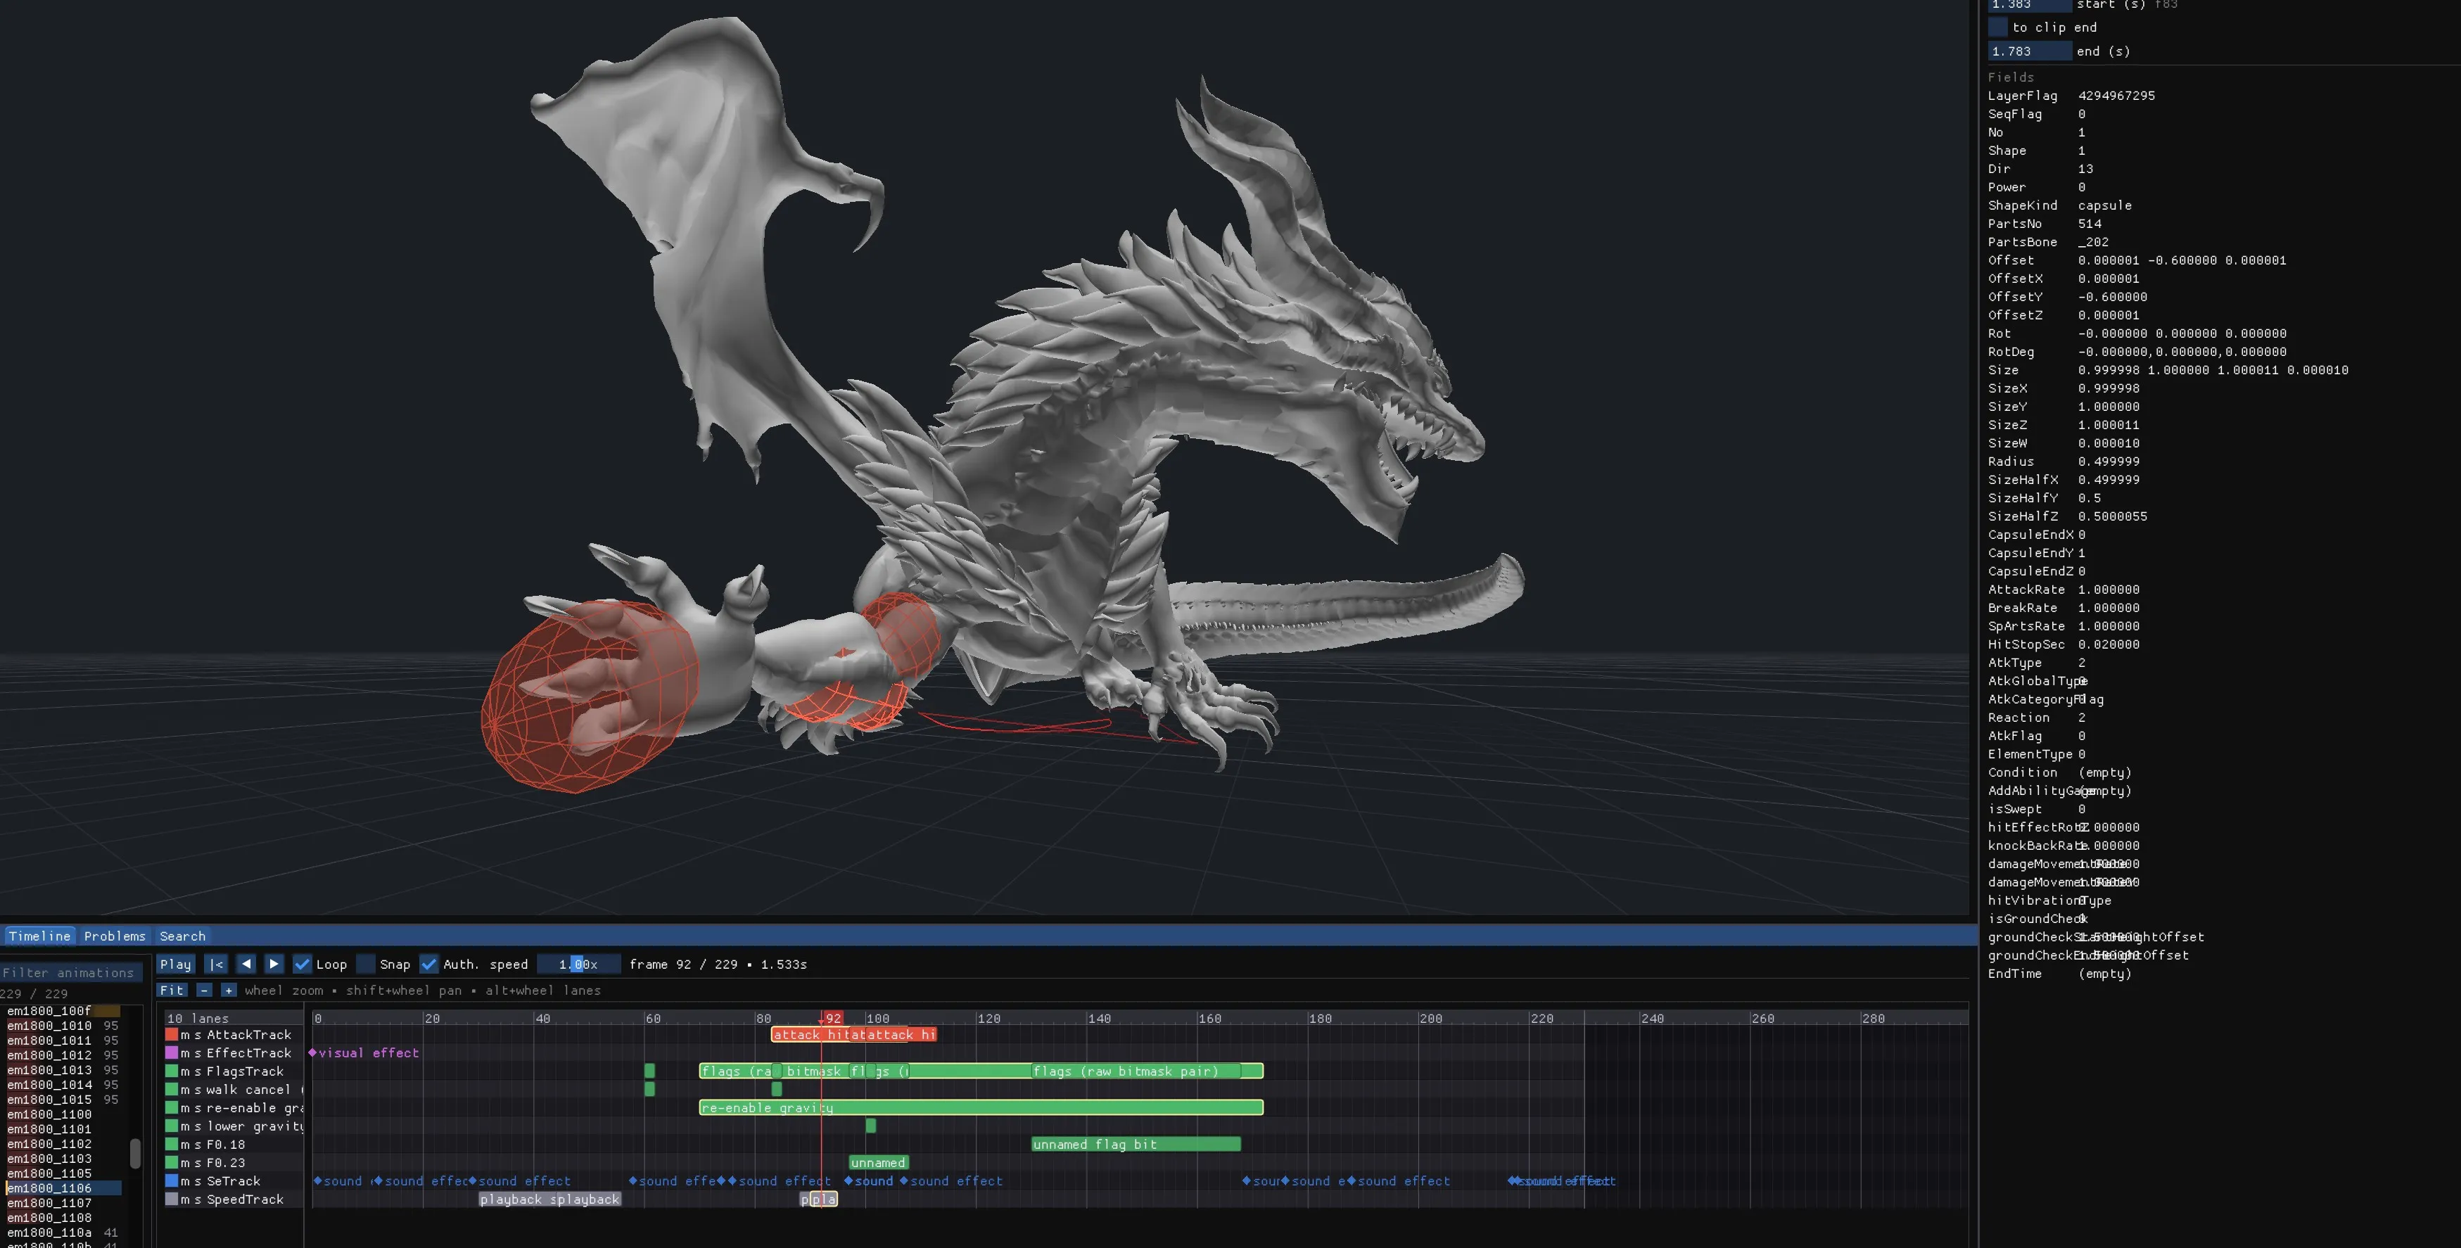
Task: Switch to the Timeline tab
Action: click(39, 936)
